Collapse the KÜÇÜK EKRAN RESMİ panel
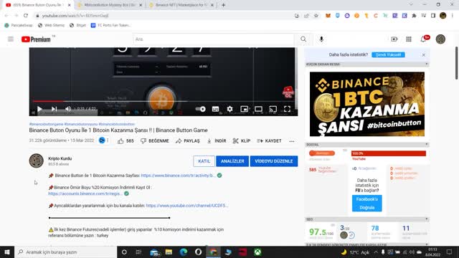 [x=427, y=64]
